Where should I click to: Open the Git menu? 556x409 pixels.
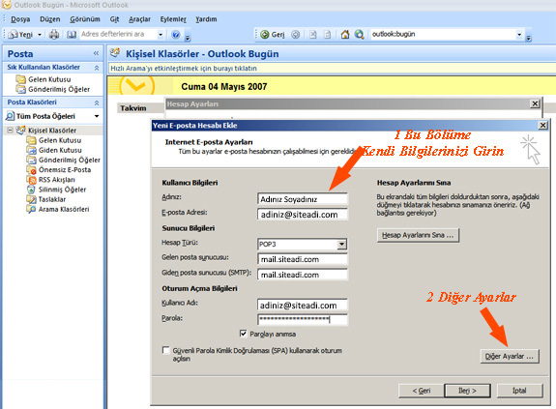click(114, 19)
